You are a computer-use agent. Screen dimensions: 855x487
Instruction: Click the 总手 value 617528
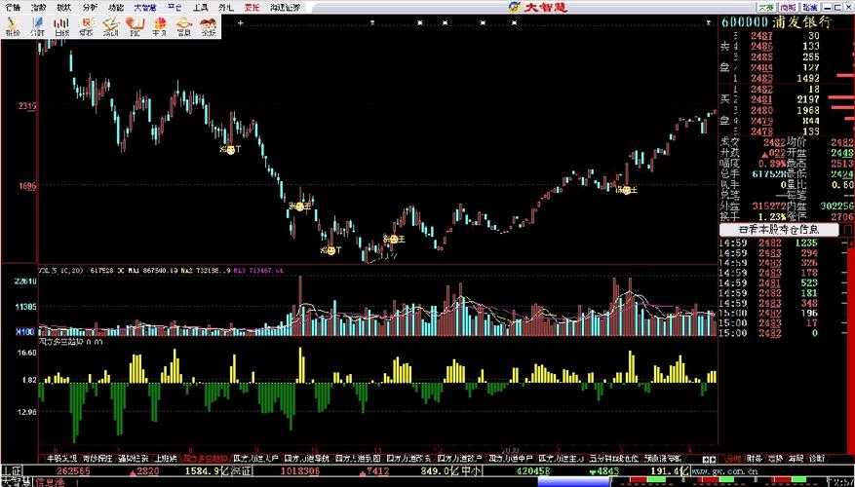pos(768,175)
